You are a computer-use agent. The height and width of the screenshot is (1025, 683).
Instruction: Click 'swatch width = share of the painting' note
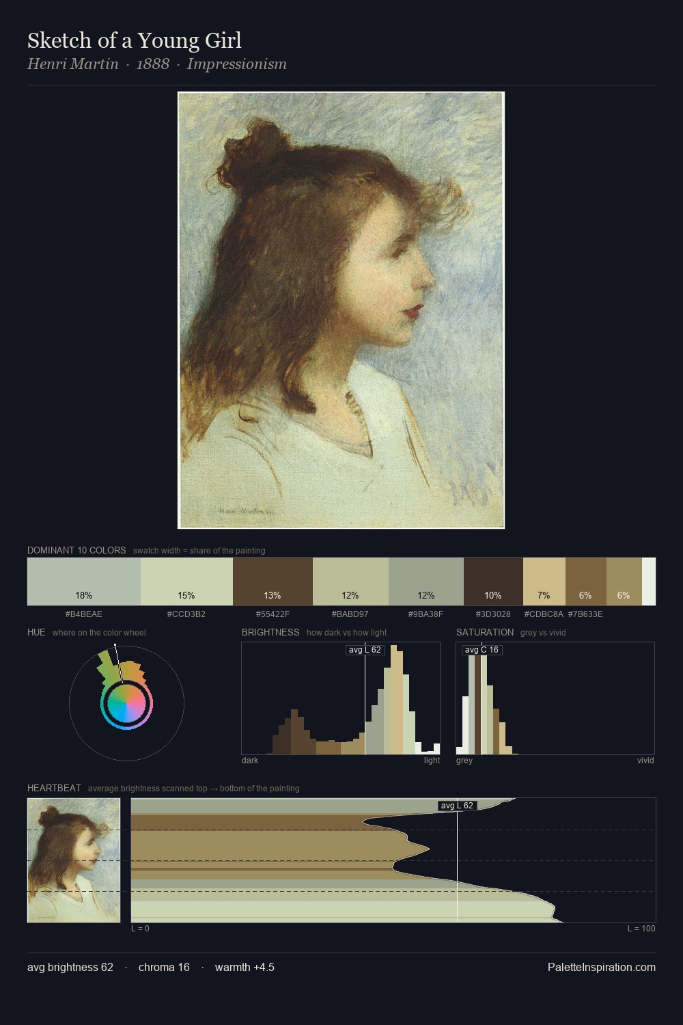[x=199, y=550]
